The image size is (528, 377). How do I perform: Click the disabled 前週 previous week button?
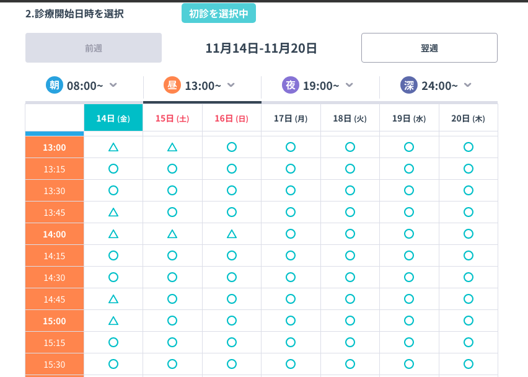(x=94, y=48)
